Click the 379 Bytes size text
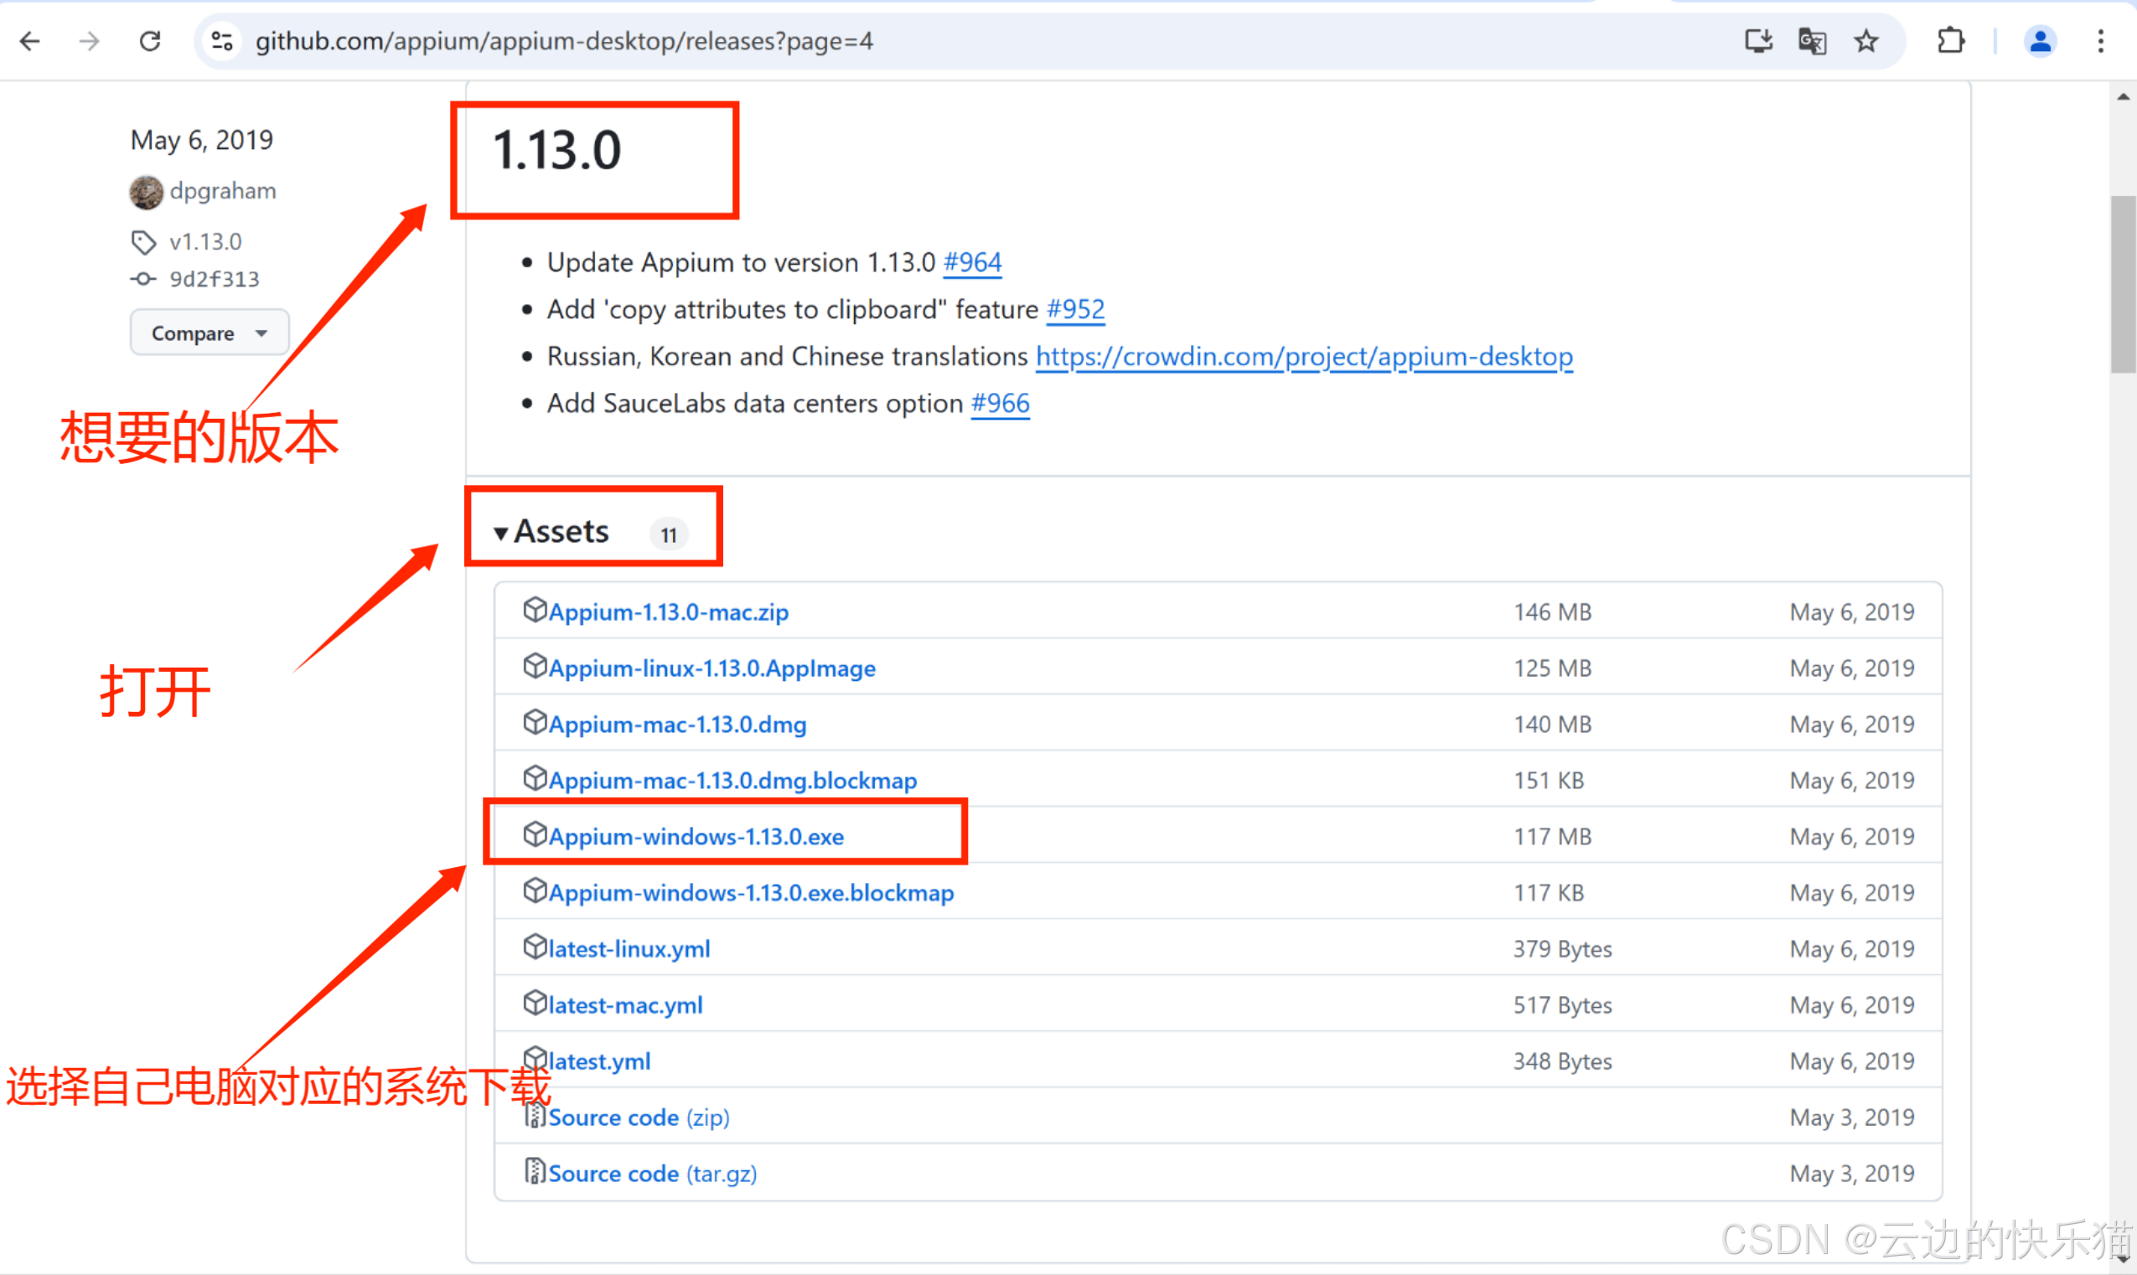This screenshot has height=1275, width=2137. click(x=1562, y=948)
